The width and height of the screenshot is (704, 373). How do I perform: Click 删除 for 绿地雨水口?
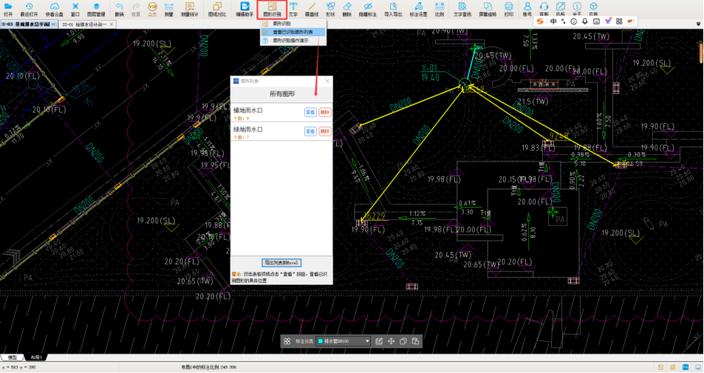pos(324,131)
